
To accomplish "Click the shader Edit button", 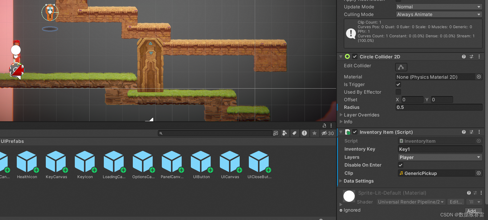I will click(456, 202).
